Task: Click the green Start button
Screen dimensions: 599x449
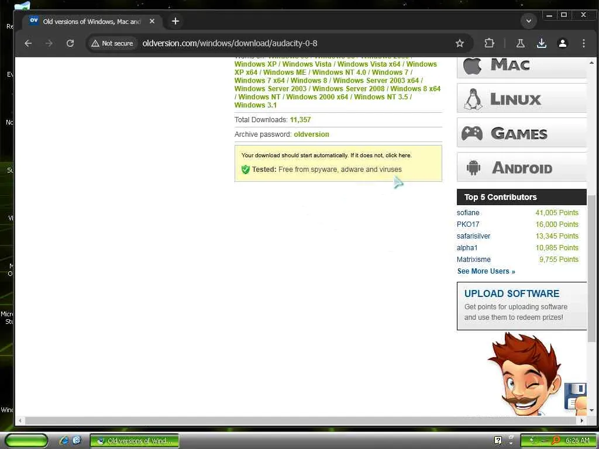Action: [x=27, y=441]
